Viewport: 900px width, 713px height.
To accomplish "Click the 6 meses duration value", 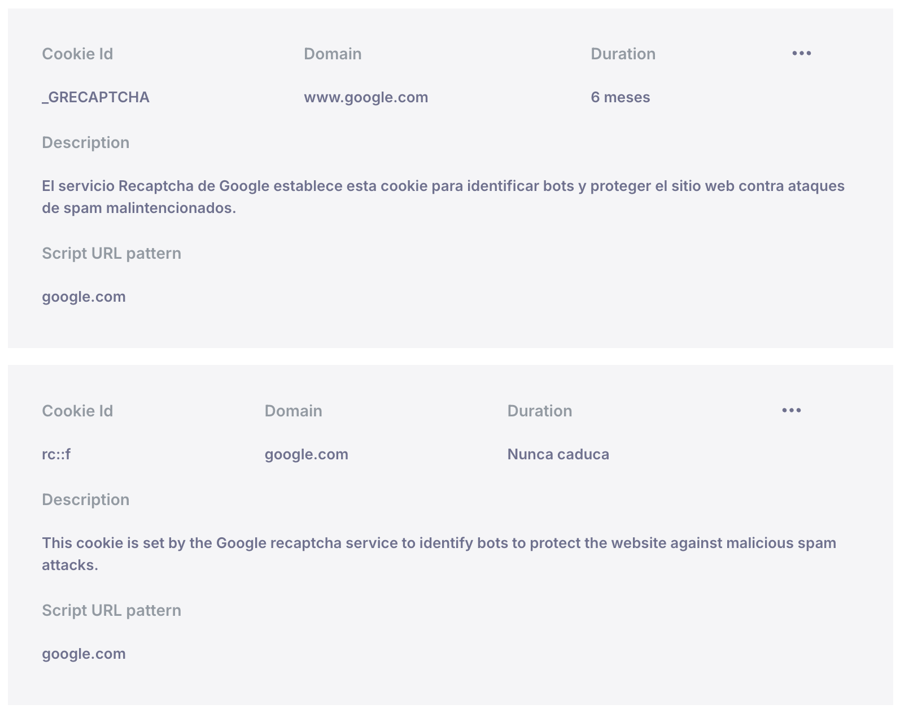I will (x=620, y=97).
